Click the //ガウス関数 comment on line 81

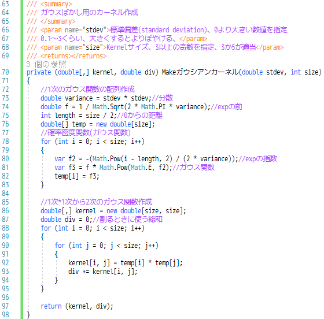[x=193, y=168]
